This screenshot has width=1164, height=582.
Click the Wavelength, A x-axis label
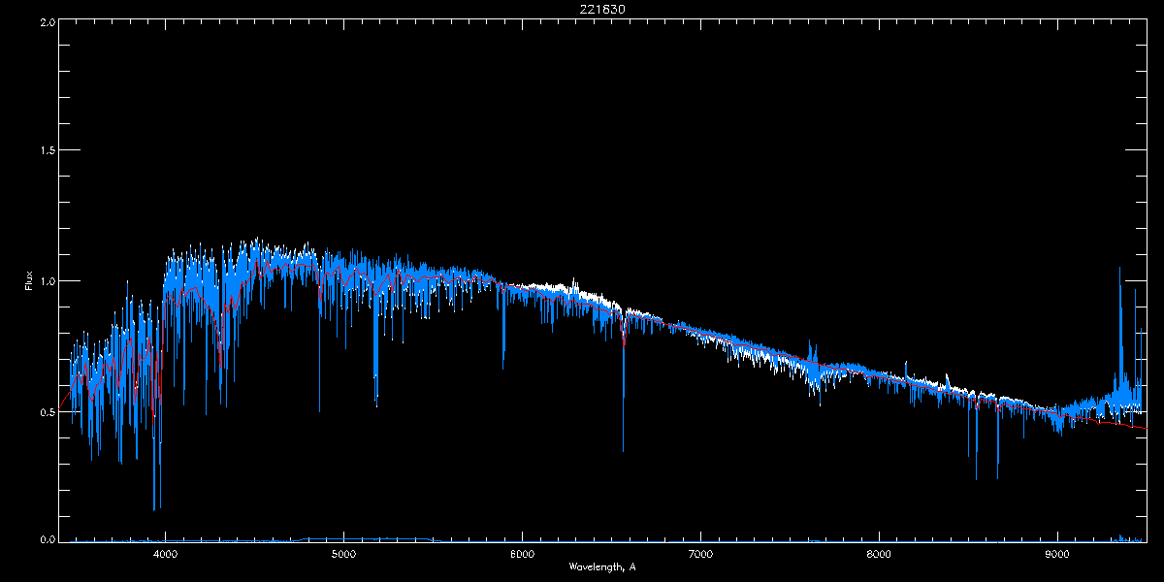[601, 566]
